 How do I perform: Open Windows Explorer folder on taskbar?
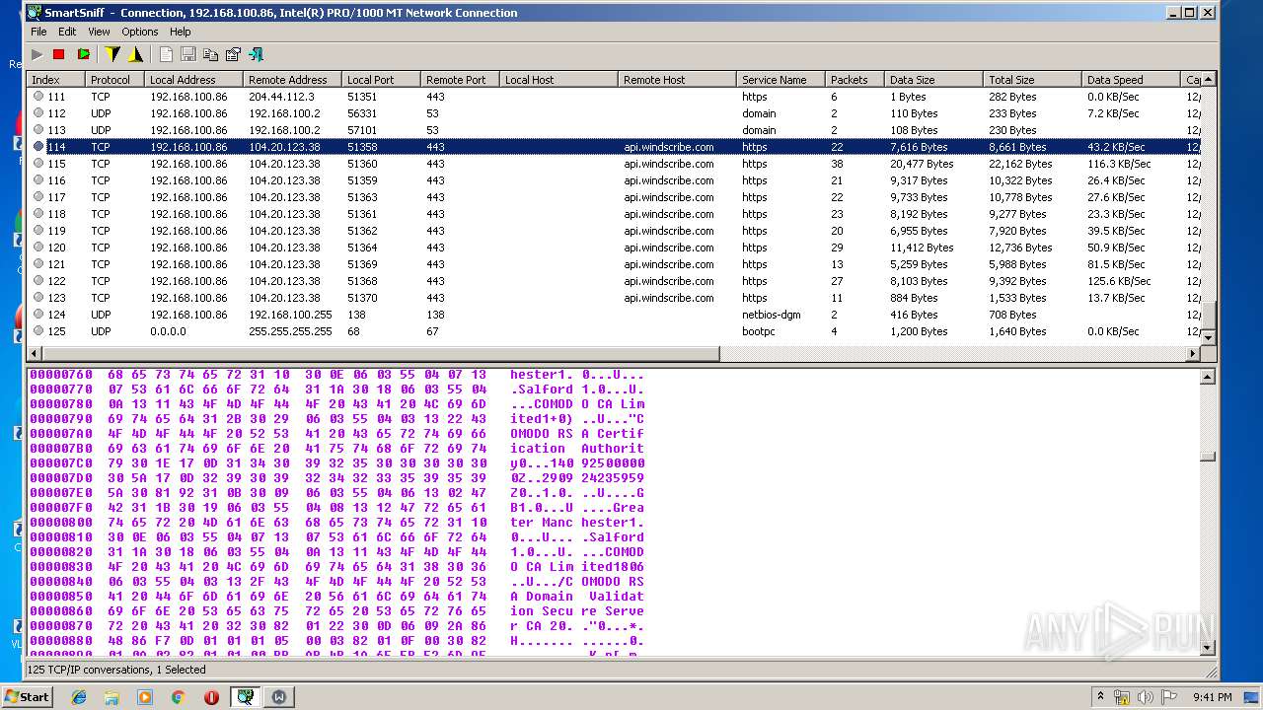coord(111,696)
